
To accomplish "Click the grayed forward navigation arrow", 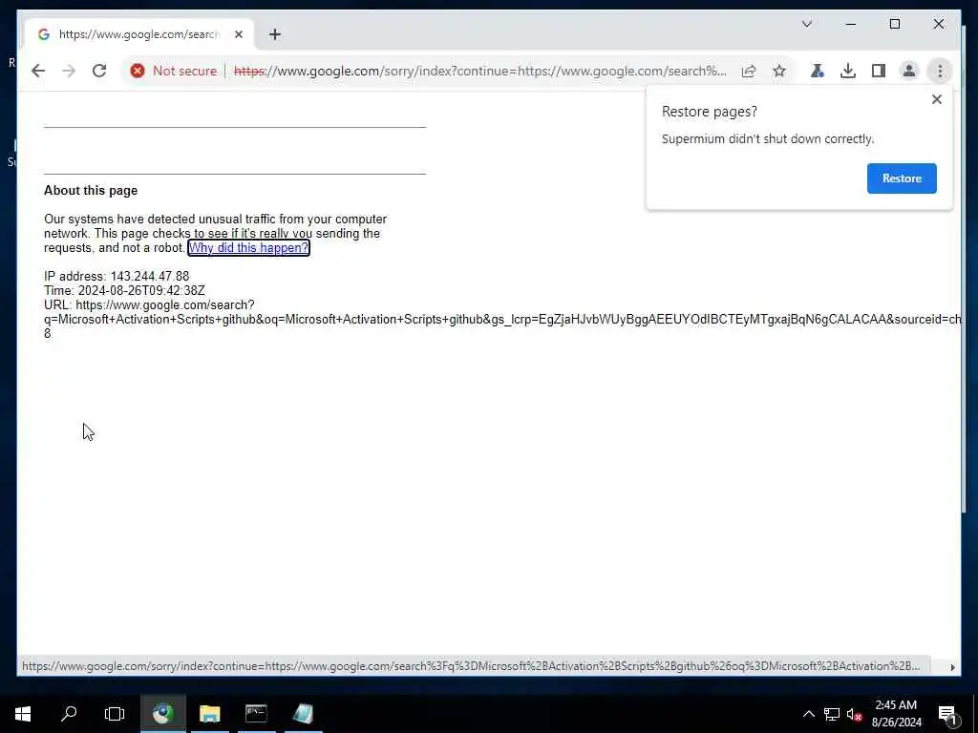I will [x=69, y=71].
